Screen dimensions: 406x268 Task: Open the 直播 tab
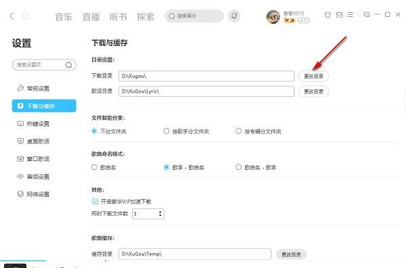pyautogui.click(x=91, y=17)
